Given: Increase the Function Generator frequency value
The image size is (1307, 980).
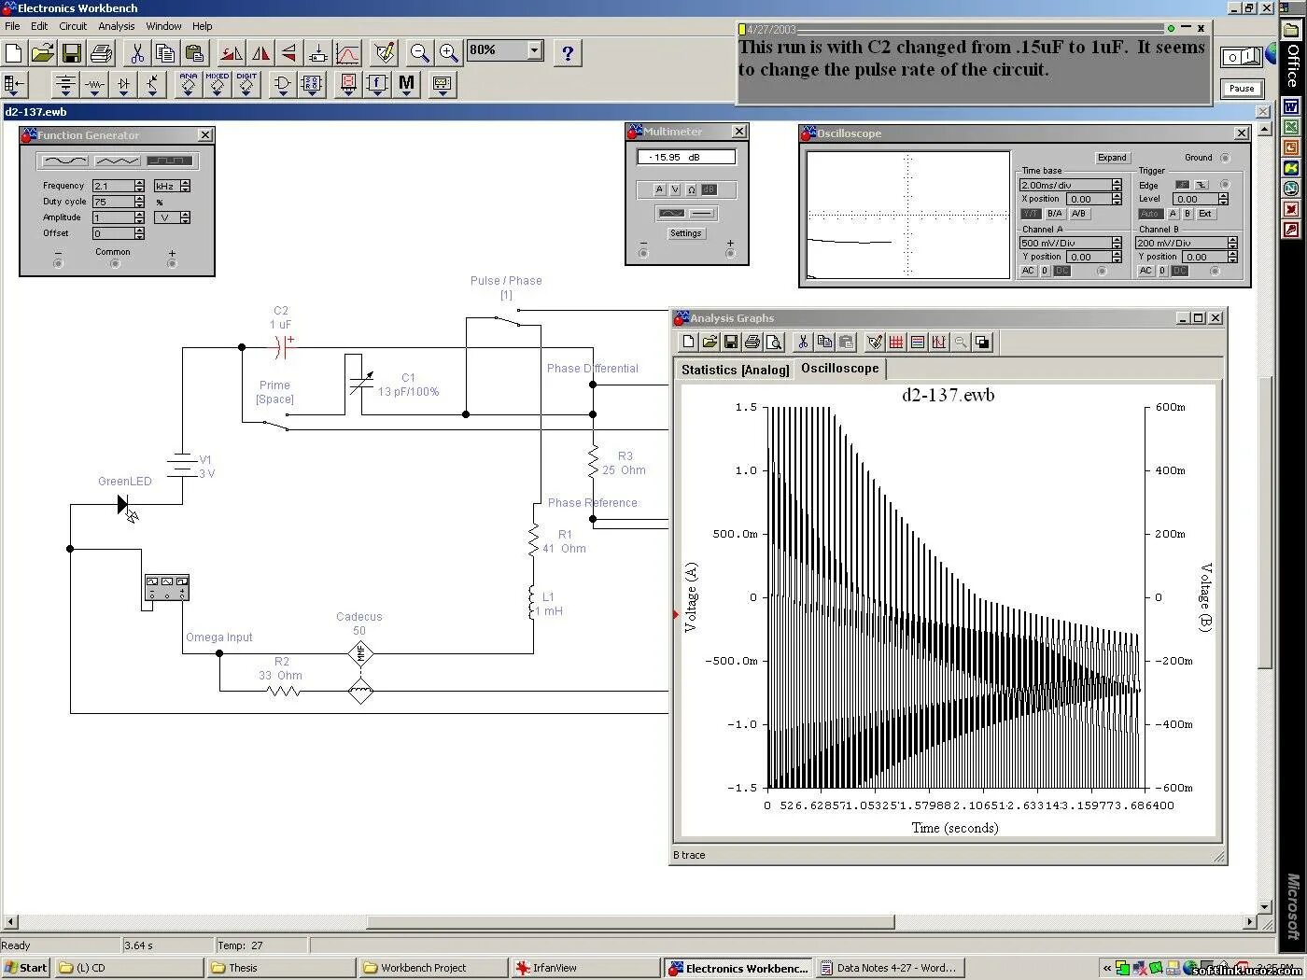Looking at the screenshot, I should 139,183.
